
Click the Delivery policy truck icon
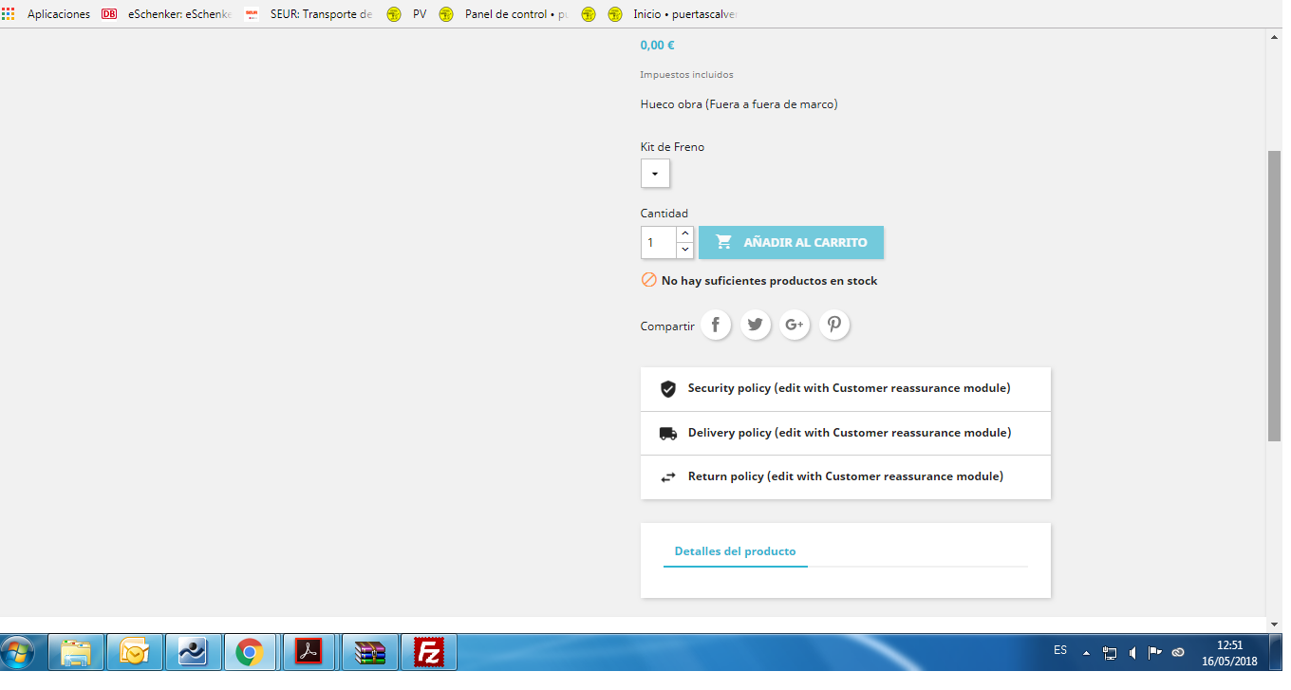point(668,433)
